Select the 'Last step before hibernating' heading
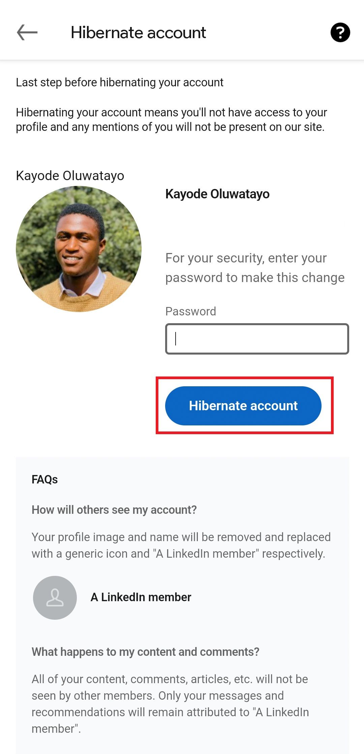 coord(120,82)
